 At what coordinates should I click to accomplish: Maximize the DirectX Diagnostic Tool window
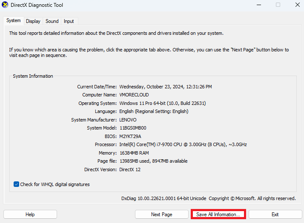tap(278, 5)
